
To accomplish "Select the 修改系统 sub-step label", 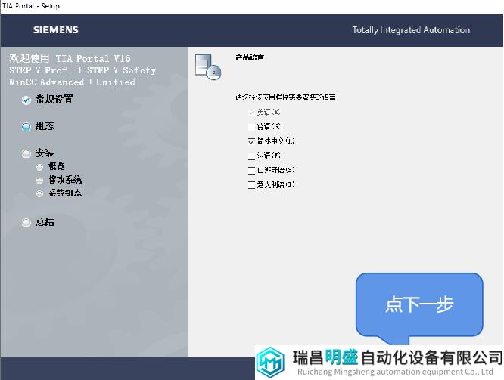I will (65, 180).
